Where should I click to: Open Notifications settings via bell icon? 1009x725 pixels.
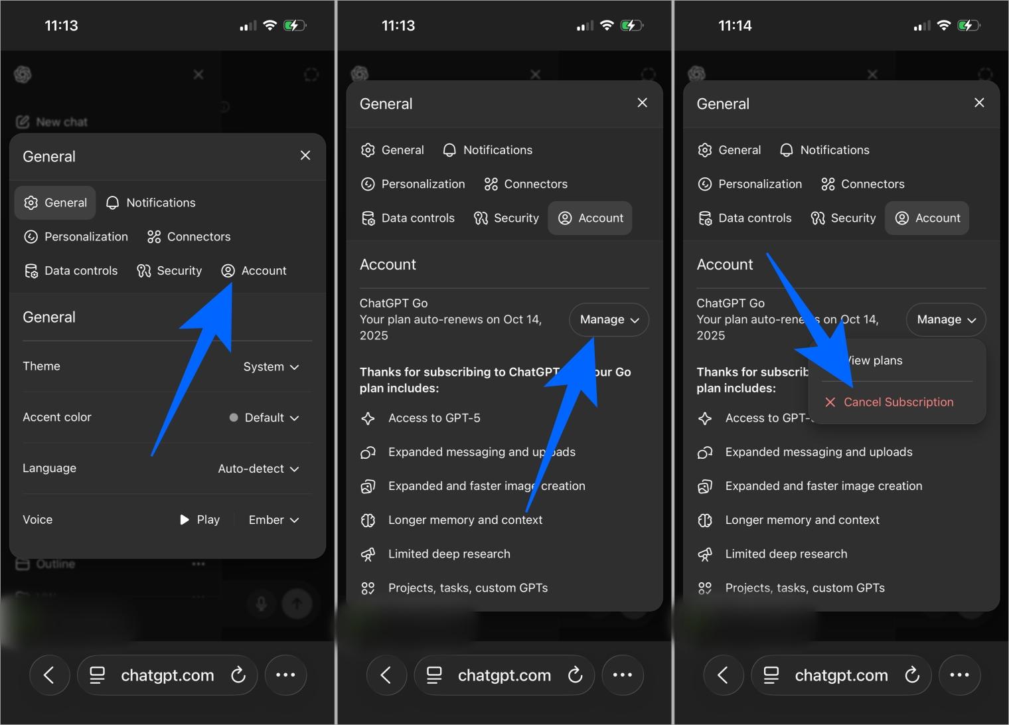point(112,202)
